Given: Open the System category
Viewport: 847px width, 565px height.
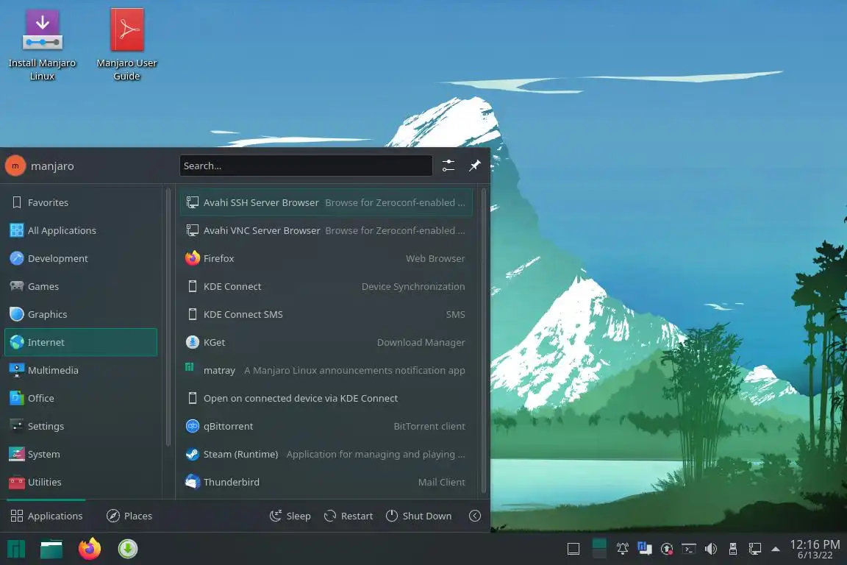Looking at the screenshot, I should coord(81,454).
